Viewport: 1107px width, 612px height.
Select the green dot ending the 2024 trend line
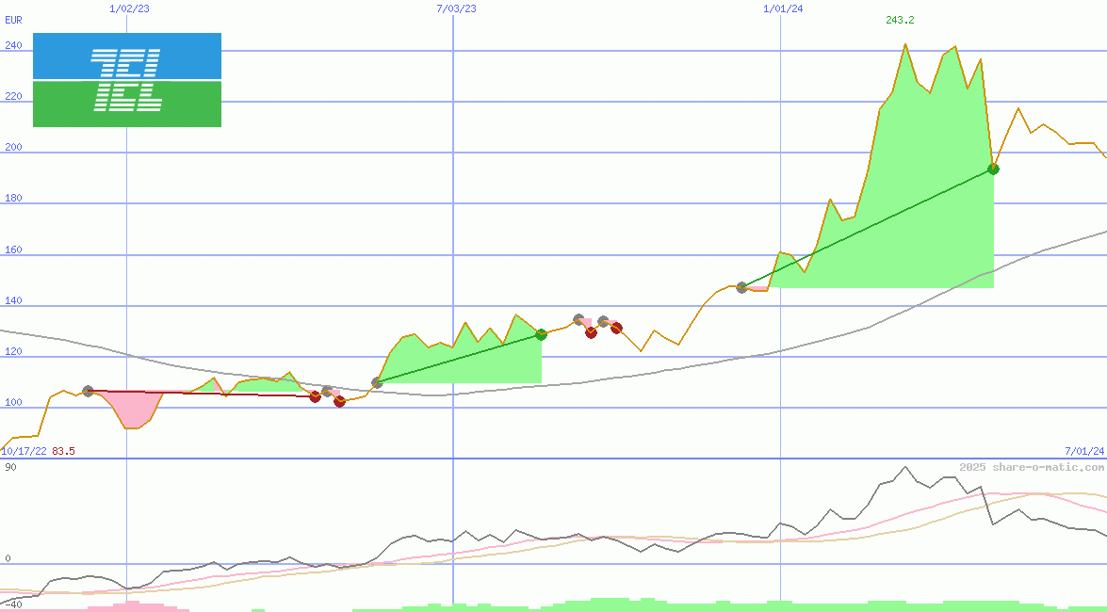click(x=993, y=169)
